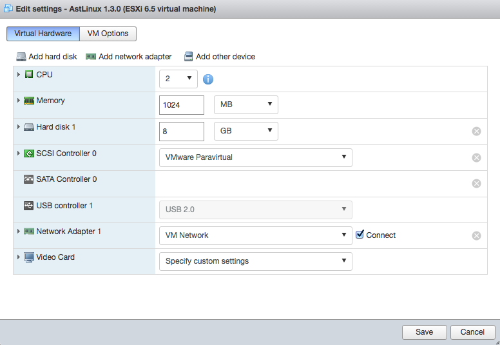Image resolution: width=500 pixels, height=345 pixels.
Task: Remove SATA Controller 0 with its X button
Action: 476,184
